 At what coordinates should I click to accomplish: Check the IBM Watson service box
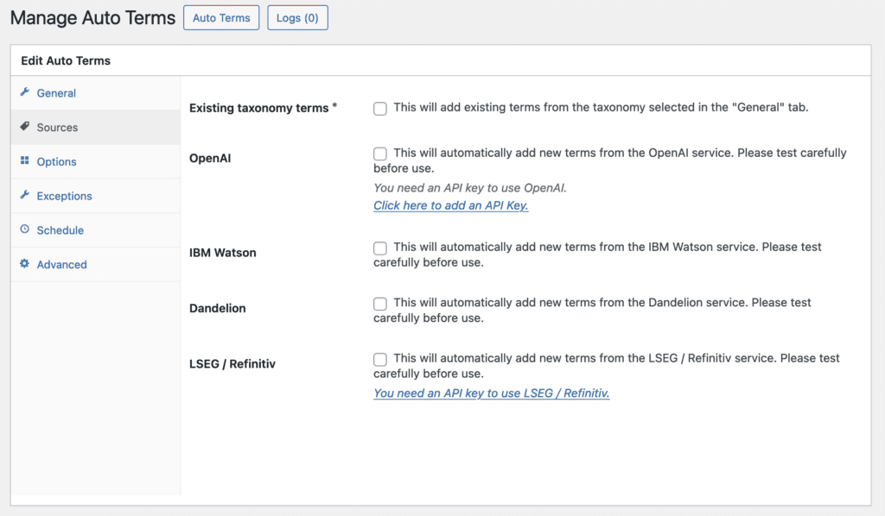(x=379, y=249)
